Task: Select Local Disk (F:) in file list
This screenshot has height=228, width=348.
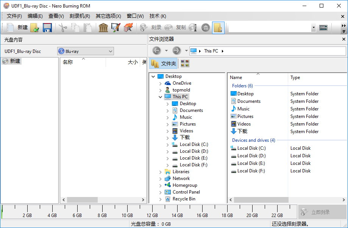Action: (251, 171)
